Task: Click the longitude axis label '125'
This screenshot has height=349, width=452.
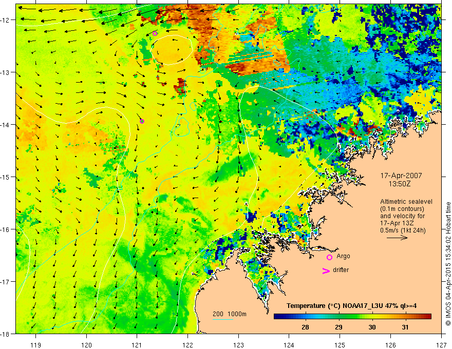Action: [340, 345]
